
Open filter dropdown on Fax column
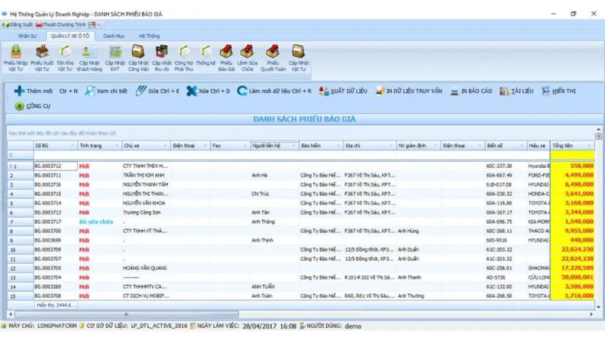click(x=245, y=146)
